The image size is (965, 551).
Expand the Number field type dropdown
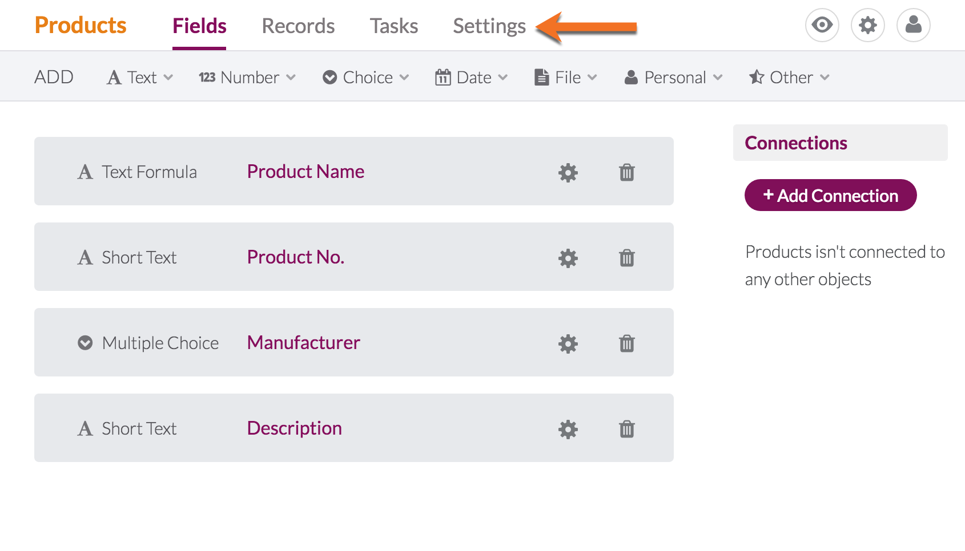click(x=247, y=77)
